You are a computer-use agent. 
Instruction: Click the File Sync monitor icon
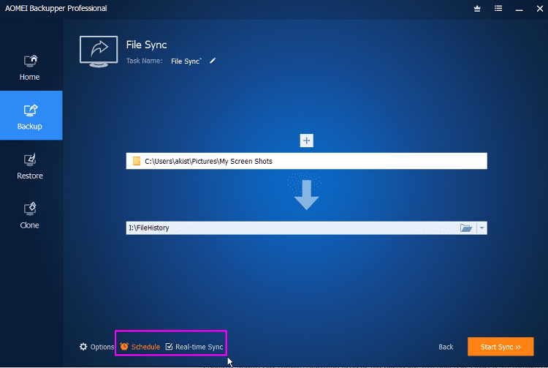(x=99, y=52)
